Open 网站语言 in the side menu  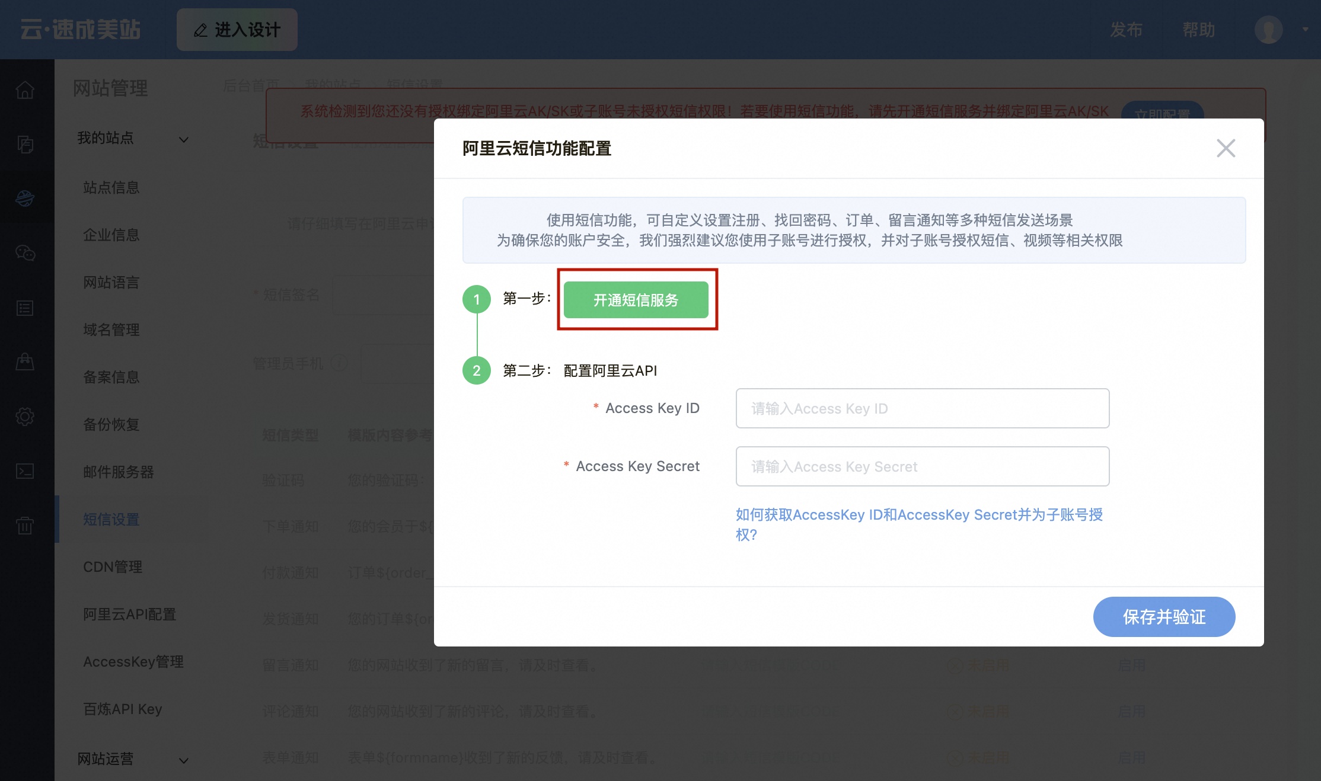pos(111,283)
